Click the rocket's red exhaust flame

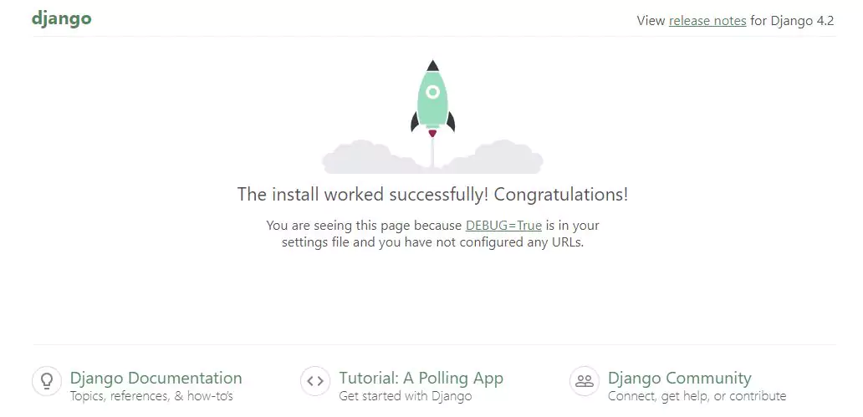click(432, 133)
